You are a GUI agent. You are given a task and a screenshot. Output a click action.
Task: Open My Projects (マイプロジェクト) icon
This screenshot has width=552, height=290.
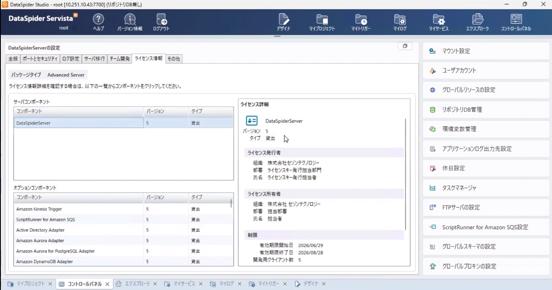click(x=322, y=22)
